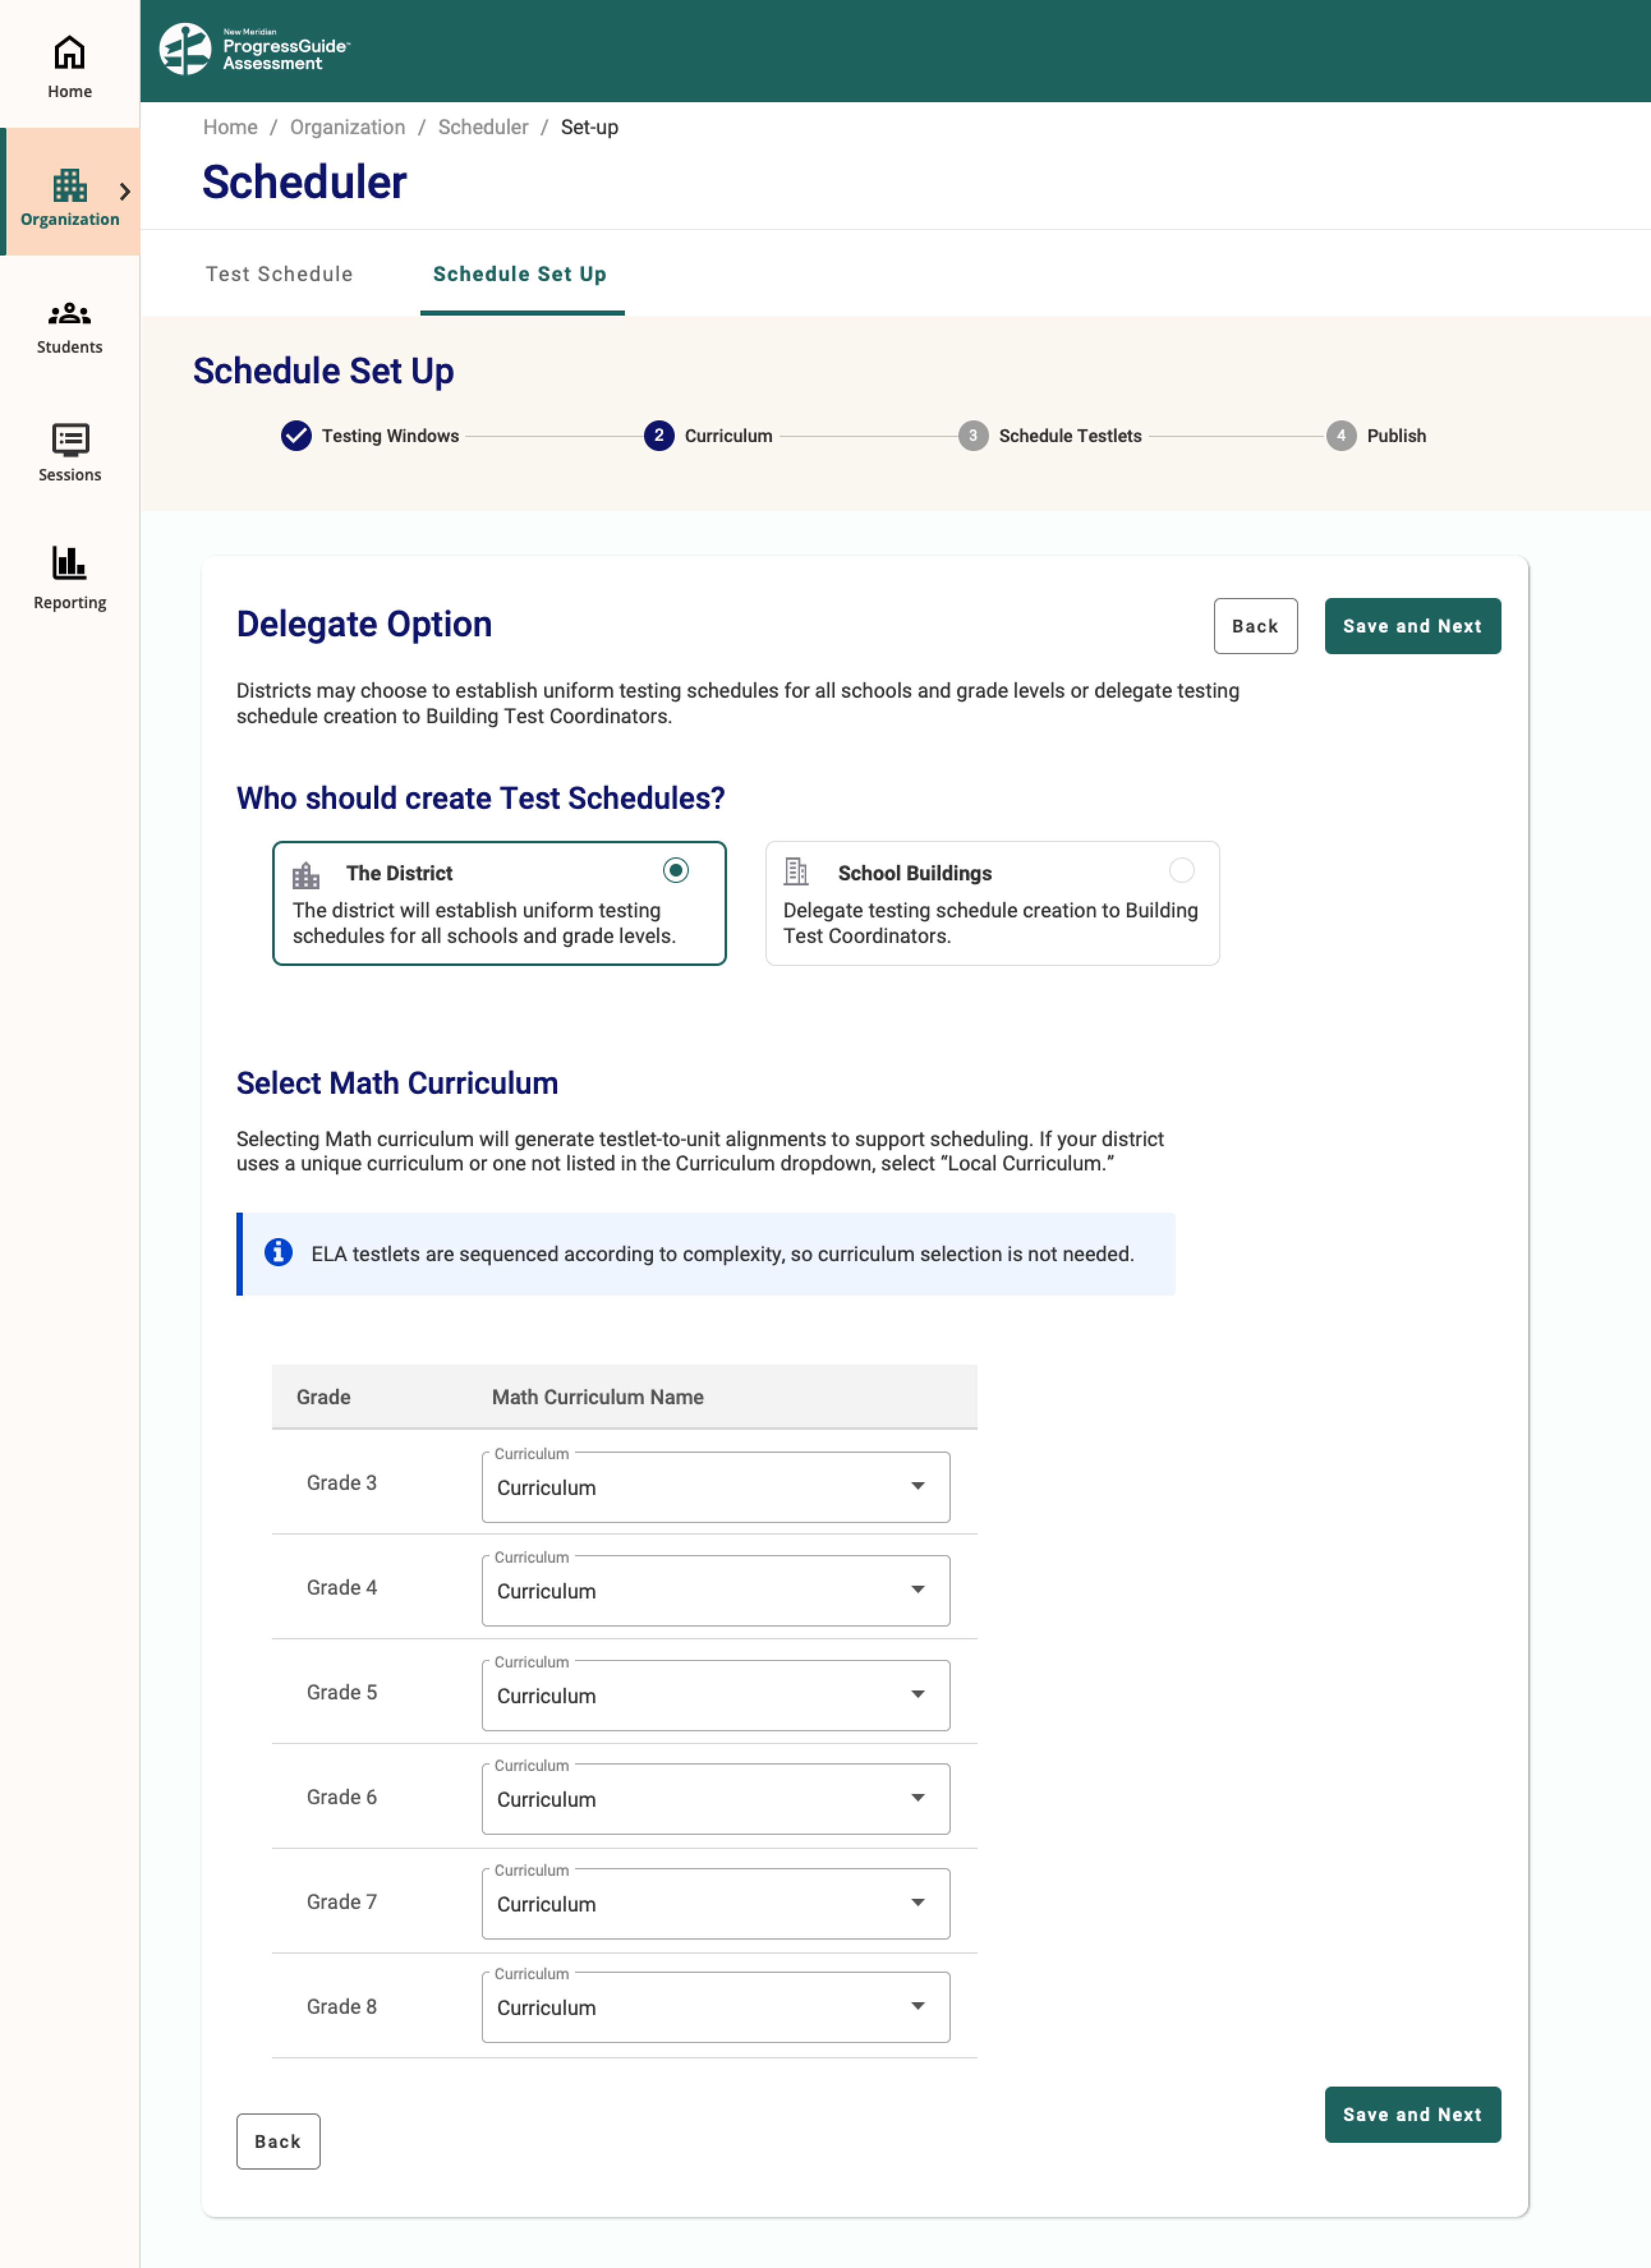Expand the Organization menu chevron arrow
The image size is (1651, 2268).
coord(125,191)
